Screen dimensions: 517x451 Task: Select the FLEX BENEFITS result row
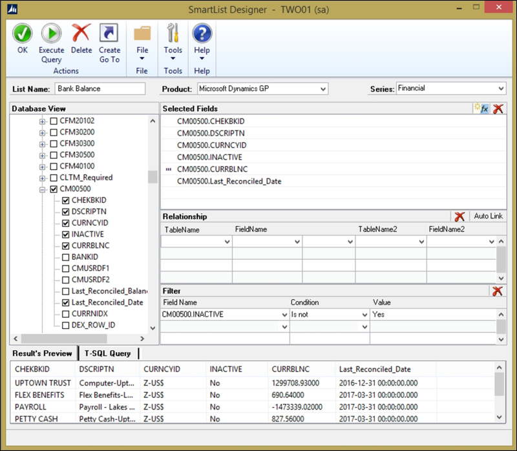[253, 395]
